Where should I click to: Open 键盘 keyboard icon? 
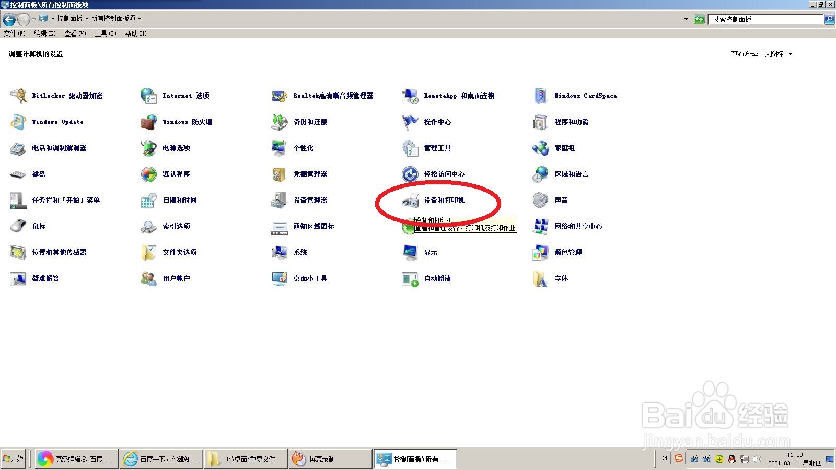click(18, 174)
